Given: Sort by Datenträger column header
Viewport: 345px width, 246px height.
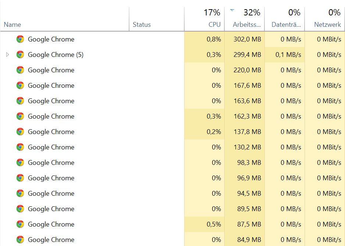Looking at the screenshot, I should coord(285,19).
